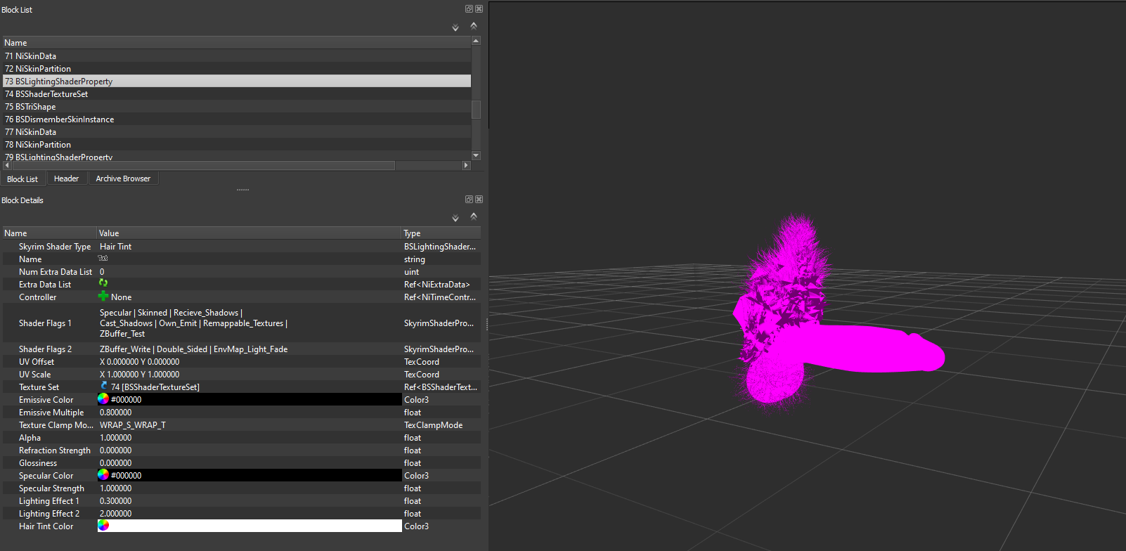Click Specular Strength value 1.000000
The height and width of the screenshot is (551, 1126).
pos(115,488)
